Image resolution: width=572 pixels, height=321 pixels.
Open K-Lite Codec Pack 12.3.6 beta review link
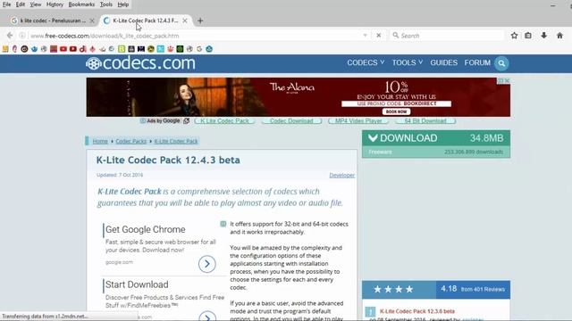pos(417,311)
